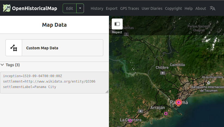The image size is (224, 127).
Task: Open GPS Traces page
Action: pos(129,8)
